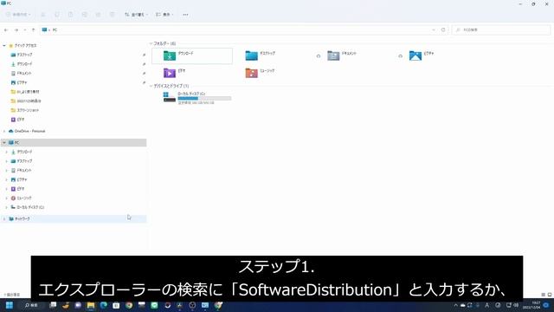Open the 表示 (View) dropdown
The width and height of the screenshot is (554, 312).
click(x=164, y=15)
